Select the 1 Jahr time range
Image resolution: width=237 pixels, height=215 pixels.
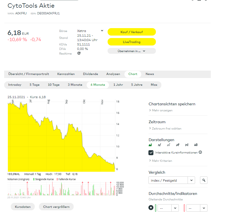pos(118,85)
